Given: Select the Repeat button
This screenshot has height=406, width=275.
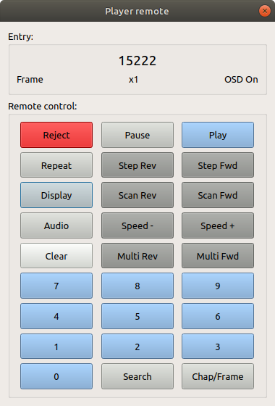Looking at the screenshot, I should [x=56, y=165].
